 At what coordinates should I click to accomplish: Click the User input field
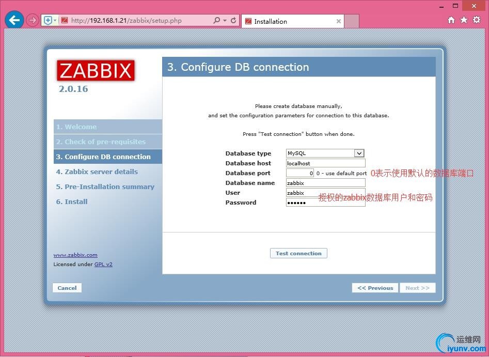(x=326, y=193)
